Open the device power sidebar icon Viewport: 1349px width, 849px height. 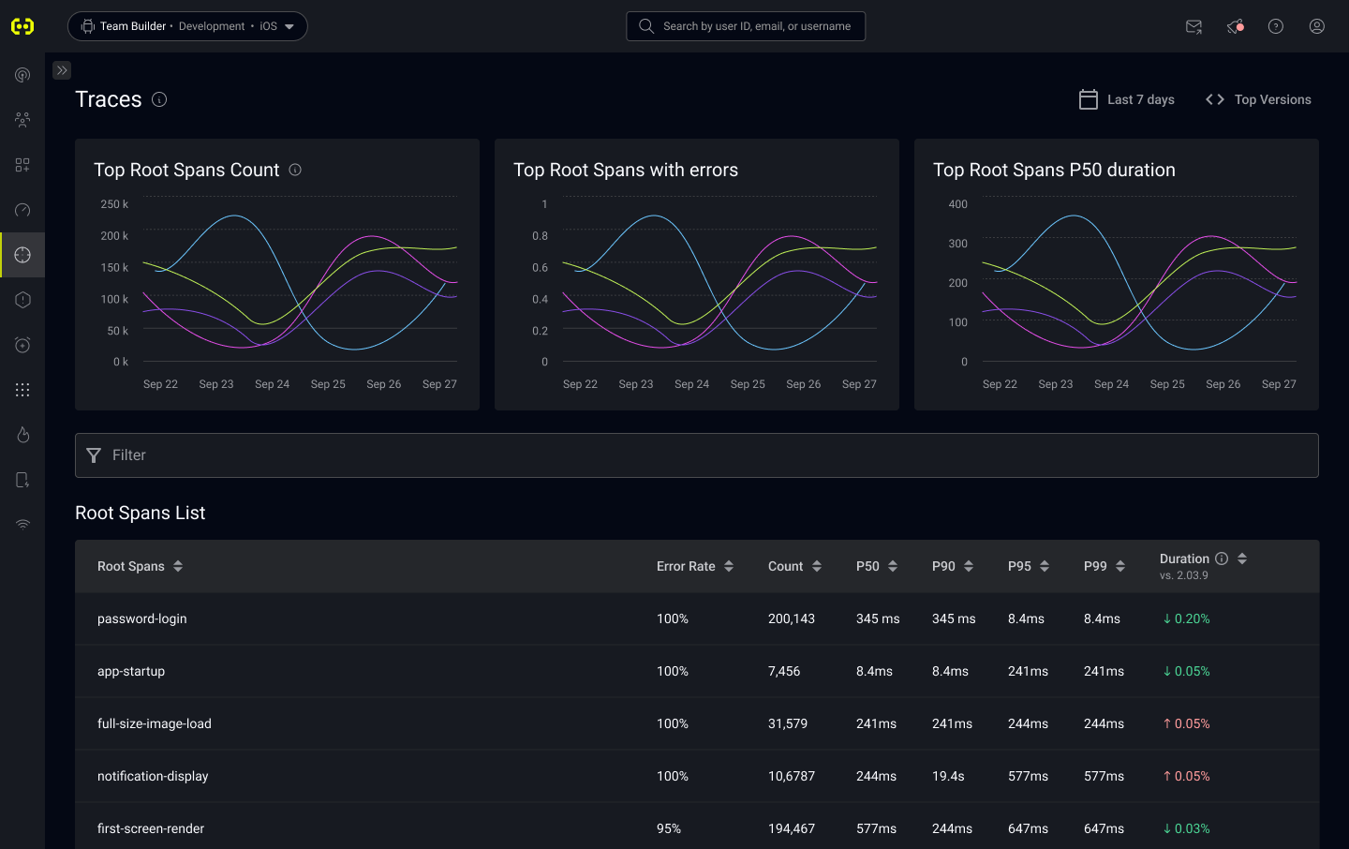pos(22,480)
